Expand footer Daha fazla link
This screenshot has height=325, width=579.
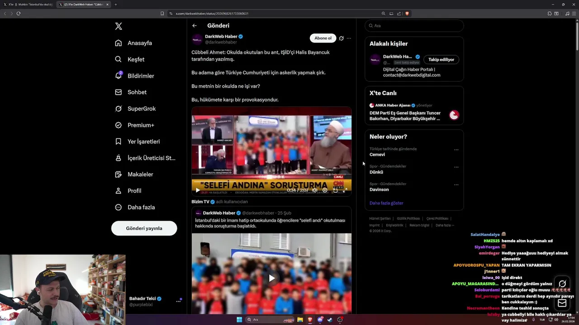[x=445, y=225]
